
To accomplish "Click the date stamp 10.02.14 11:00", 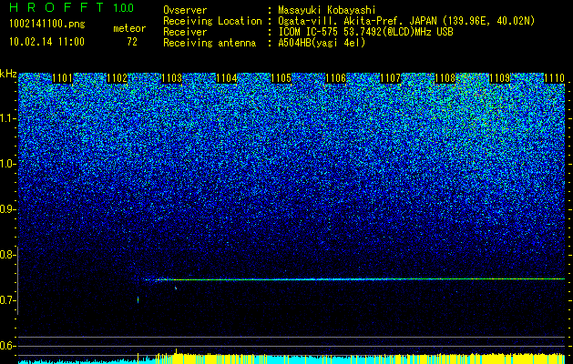I will 46,42.
